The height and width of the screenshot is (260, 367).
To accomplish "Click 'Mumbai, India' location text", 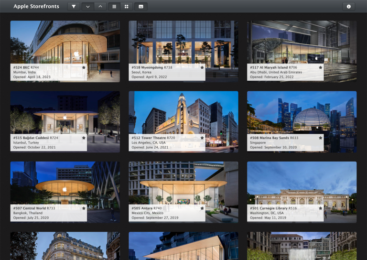I will (x=24, y=72).
